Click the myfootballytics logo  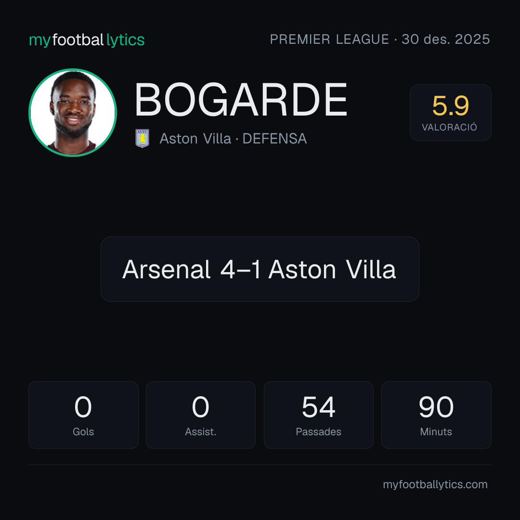point(87,40)
